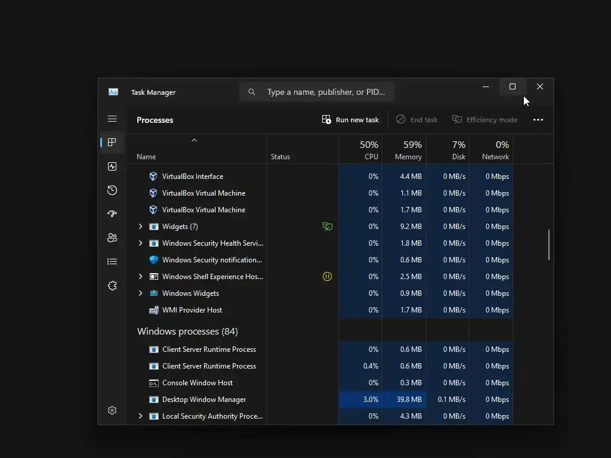This screenshot has height=458, width=611.
Task: Click the Processes page title
Action: 155,120
